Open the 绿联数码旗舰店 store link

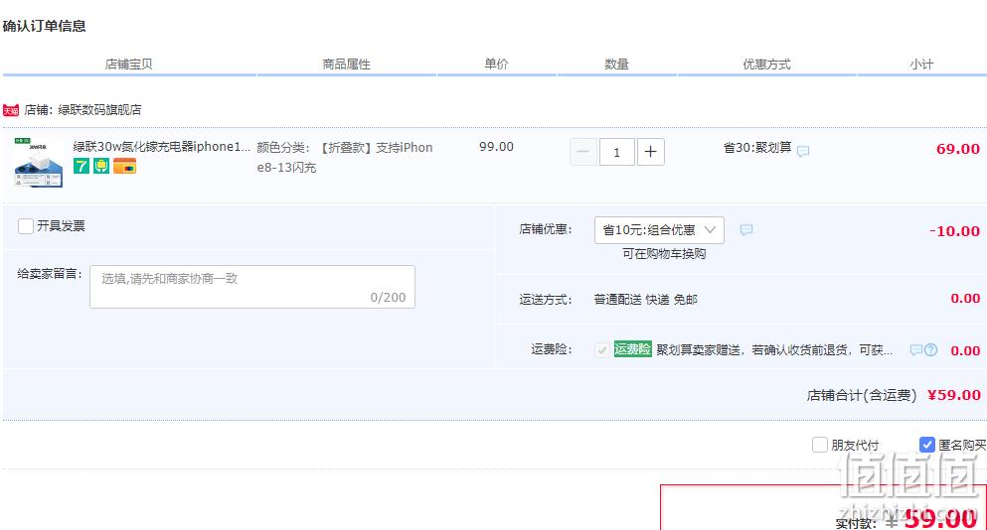99,110
